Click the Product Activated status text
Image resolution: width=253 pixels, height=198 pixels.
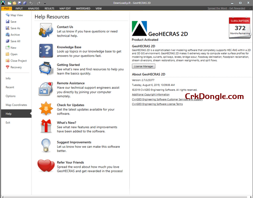click(145, 40)
